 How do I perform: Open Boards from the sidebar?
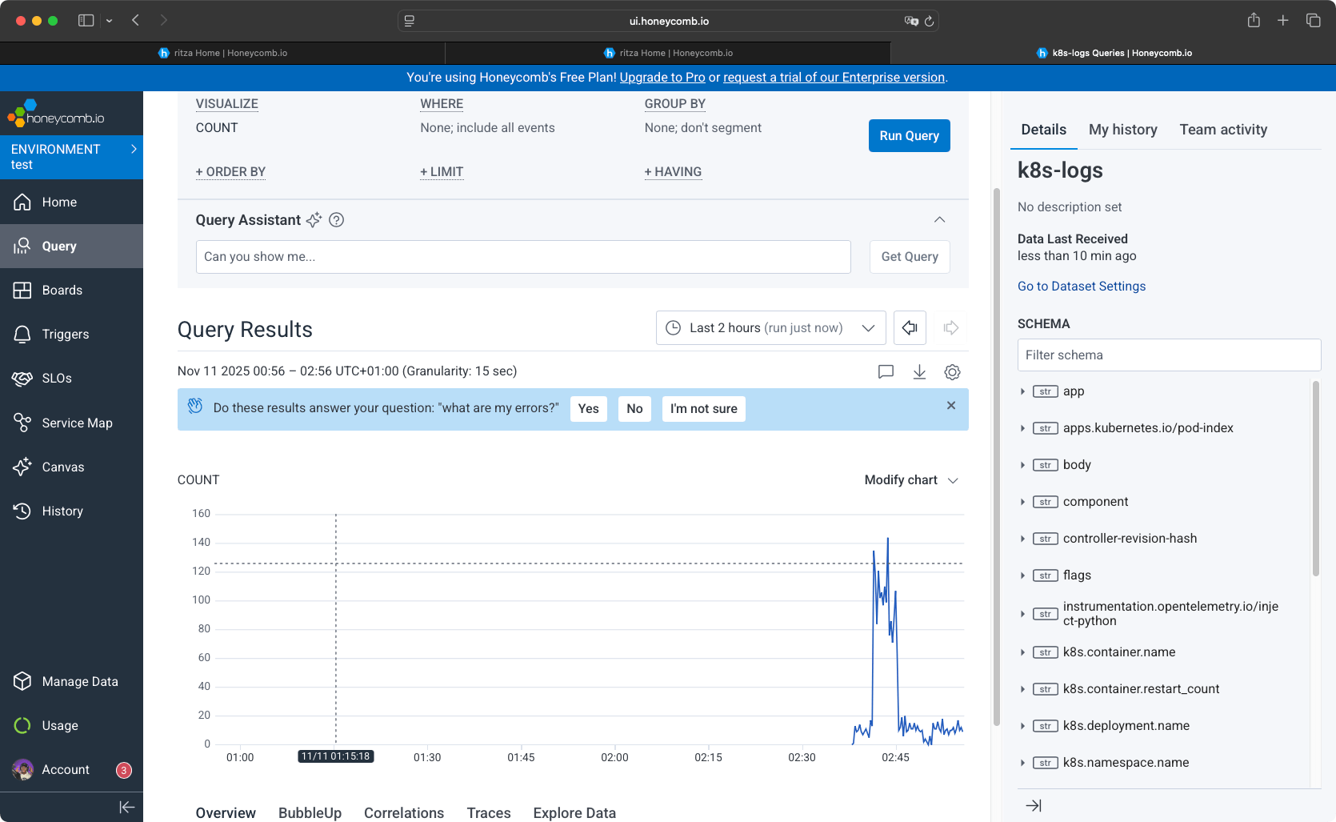(x=62, y=290)
